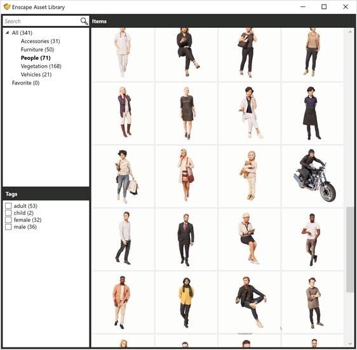
Task: Close the Enscape Asset Library window
Action: (x=346, y=7)
